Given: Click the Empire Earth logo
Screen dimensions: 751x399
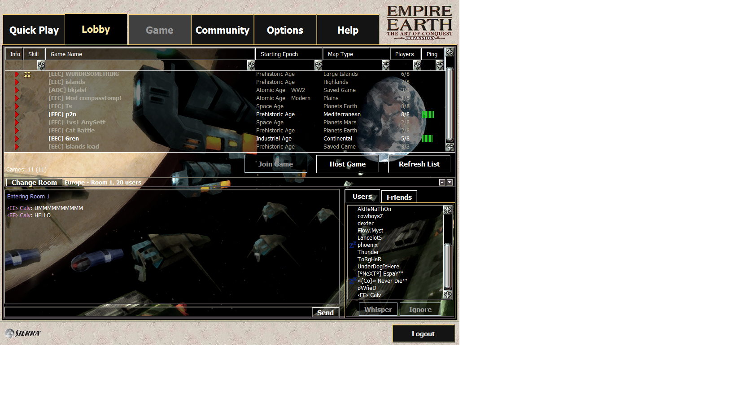Looking at the screenshot, I should [419, 23].
